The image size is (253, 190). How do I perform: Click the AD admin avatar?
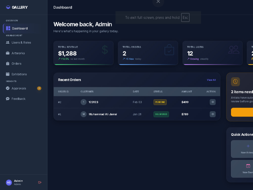click(9, 182)
